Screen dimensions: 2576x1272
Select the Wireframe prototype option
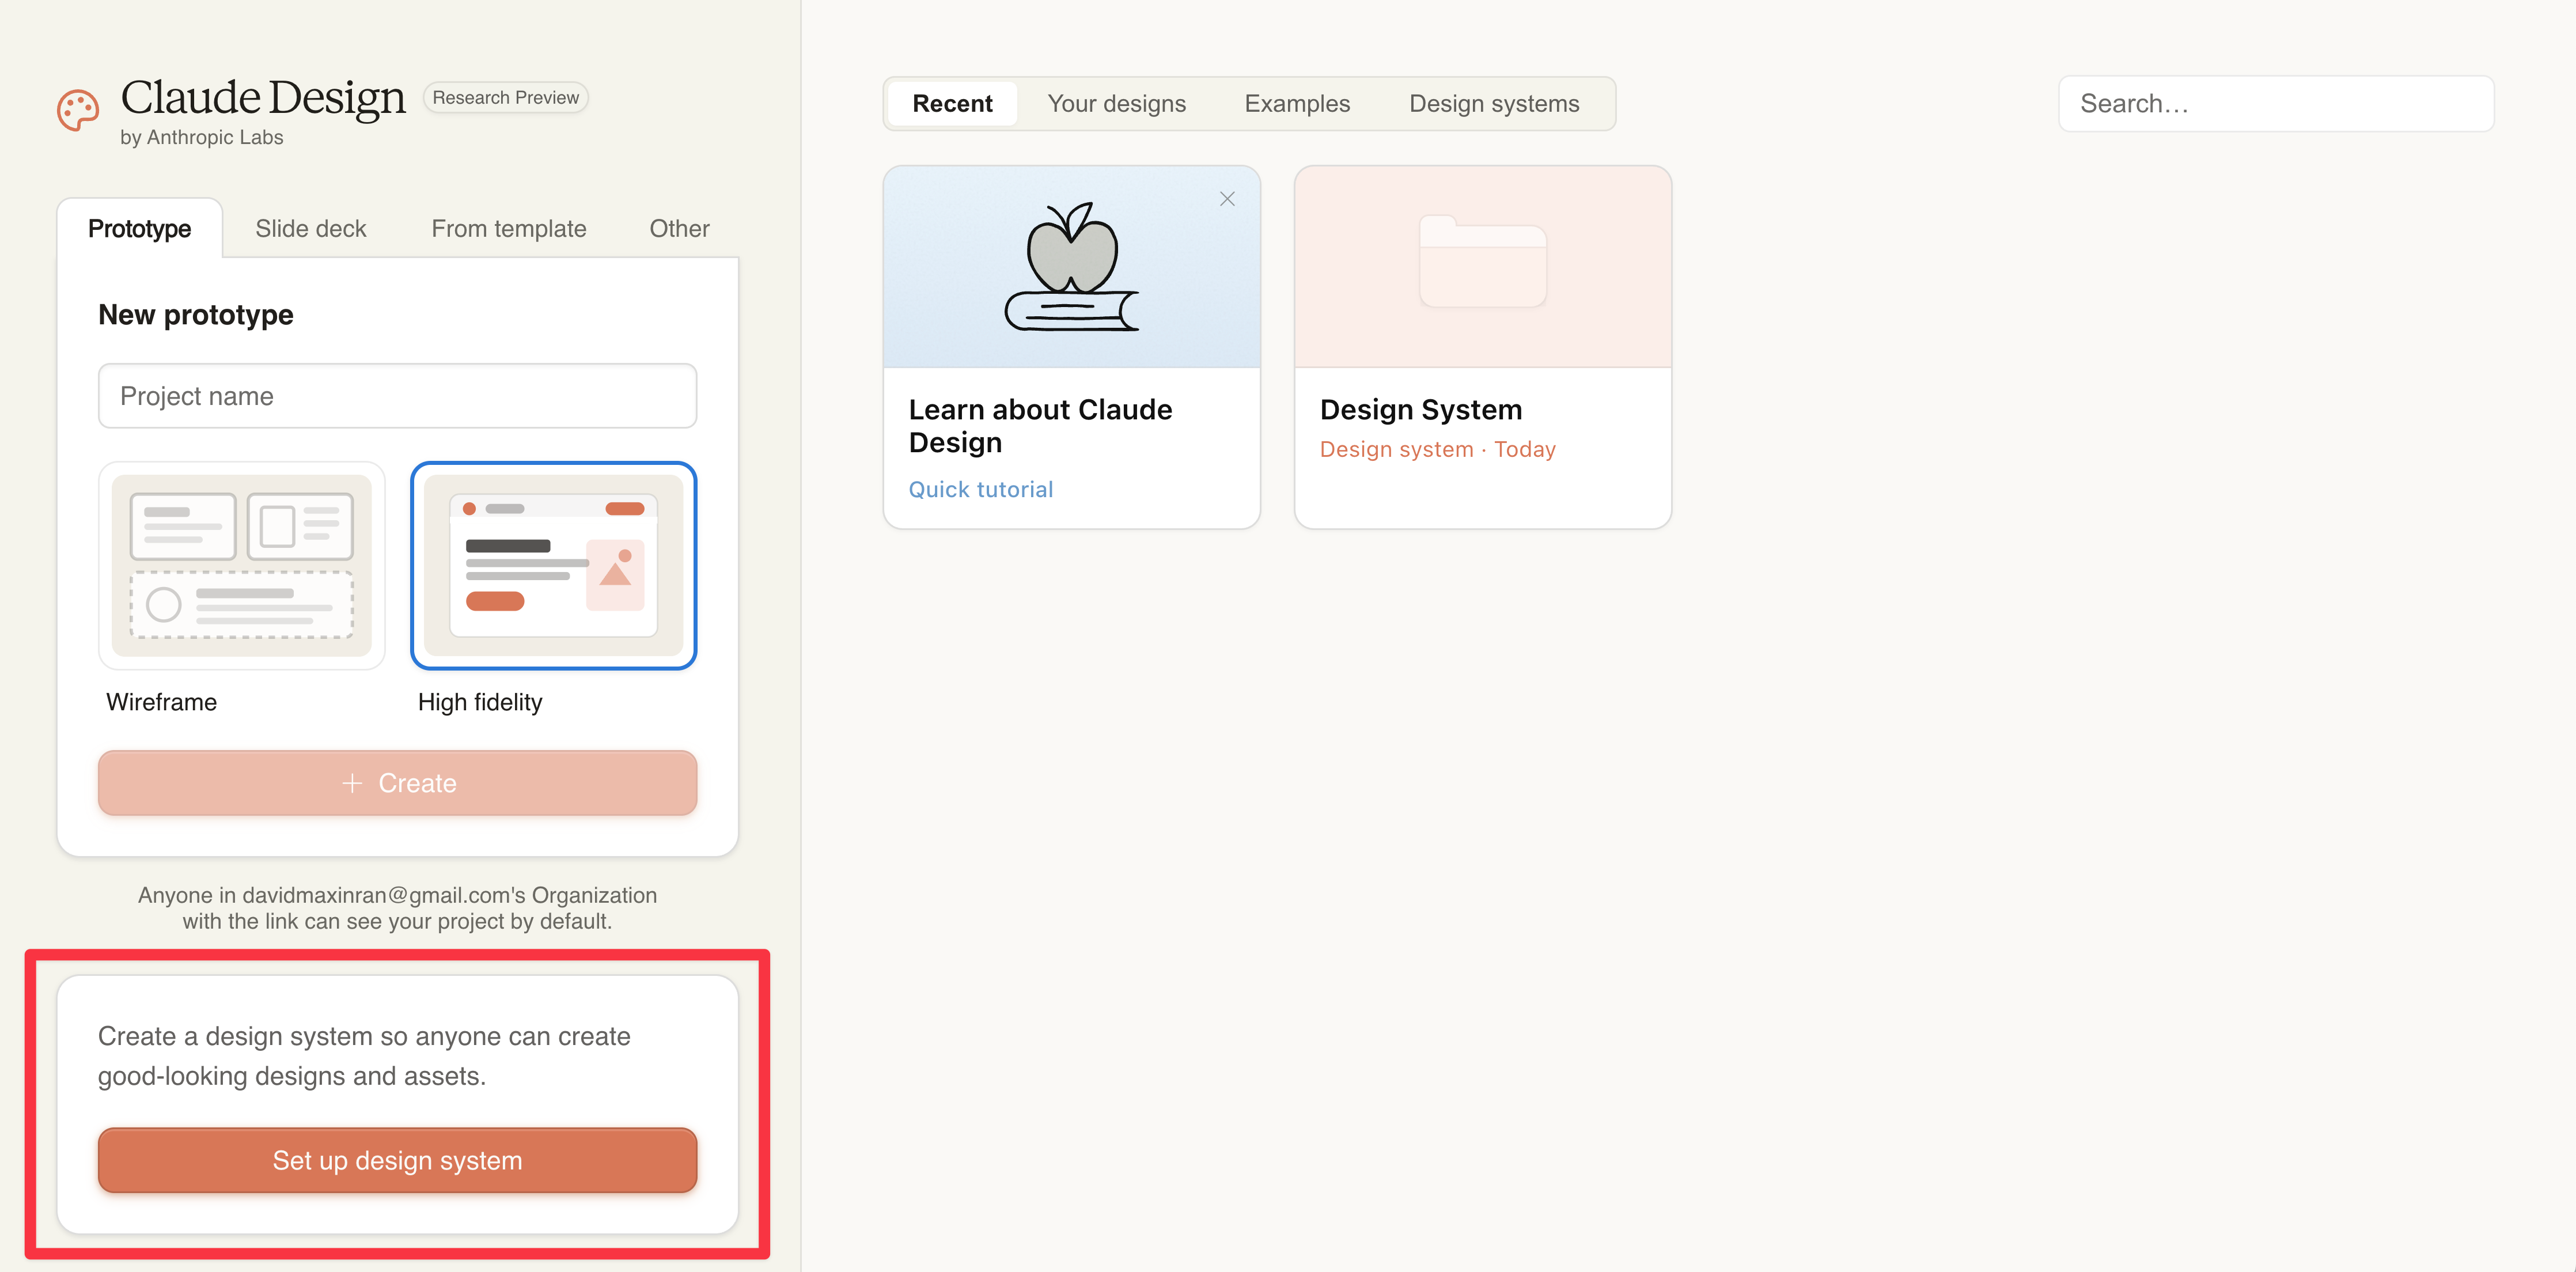(242, 565)
